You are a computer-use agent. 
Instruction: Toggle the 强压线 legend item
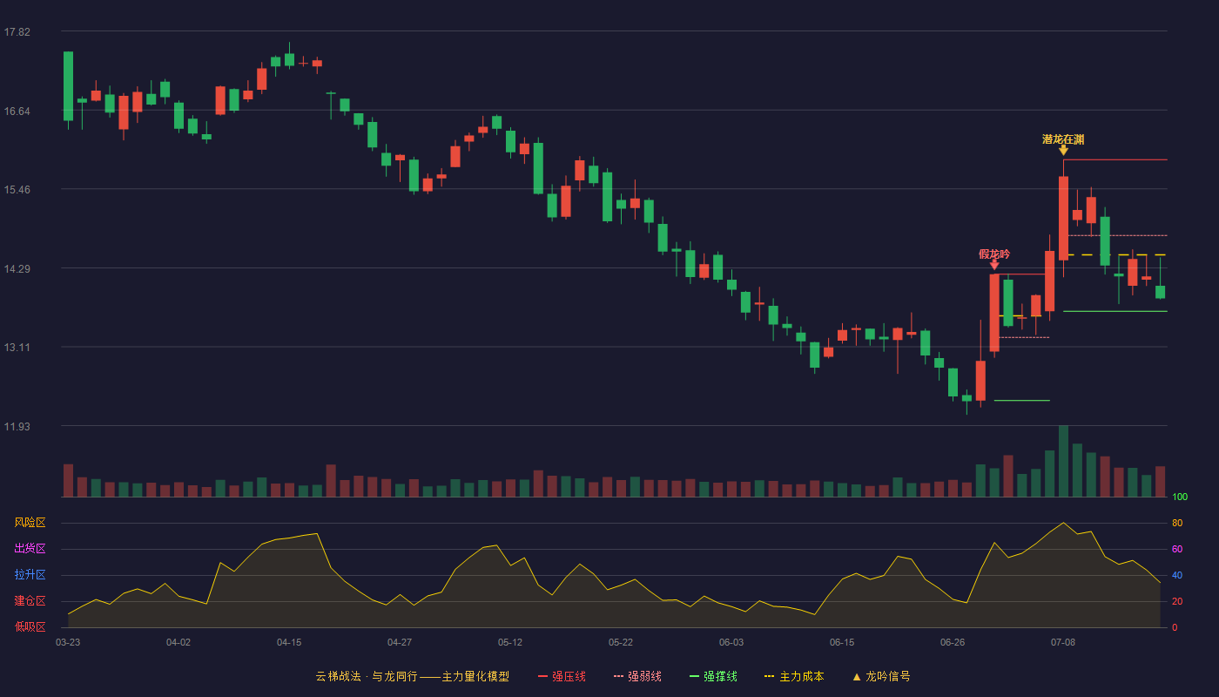click(x=562, y=676)
